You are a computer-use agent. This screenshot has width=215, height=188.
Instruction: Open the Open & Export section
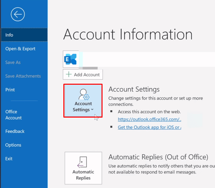[x=20, y=49]
